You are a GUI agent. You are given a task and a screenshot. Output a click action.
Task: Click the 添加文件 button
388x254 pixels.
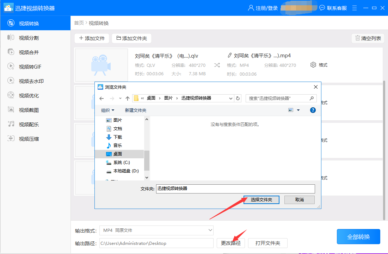coord(92,38)
